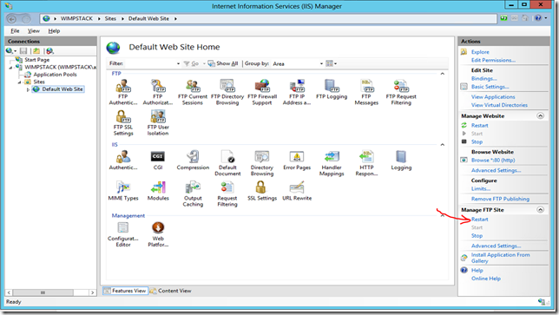
Task: Click the Back navigation button
Action: [11, 19]
